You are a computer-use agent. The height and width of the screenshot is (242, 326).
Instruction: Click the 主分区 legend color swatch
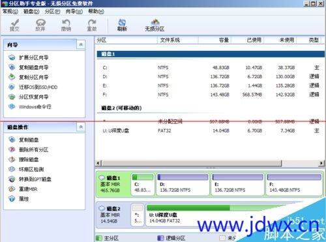tap(99, 238)
